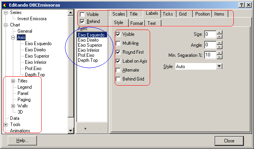Viewport: 254px width, 149px height.
Task: Expand the Walls tree node
Action: (13, 106)
